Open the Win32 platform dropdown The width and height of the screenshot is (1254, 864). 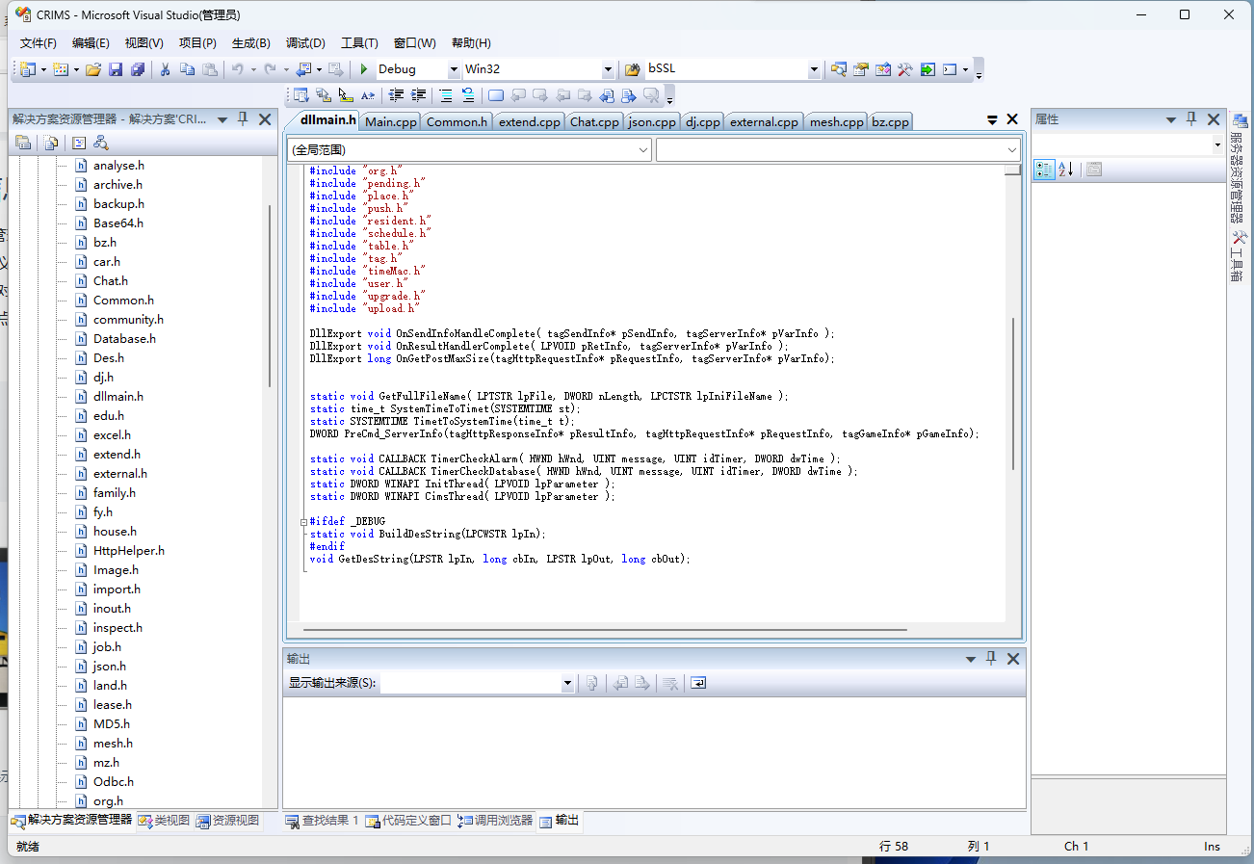coord(608,69)
